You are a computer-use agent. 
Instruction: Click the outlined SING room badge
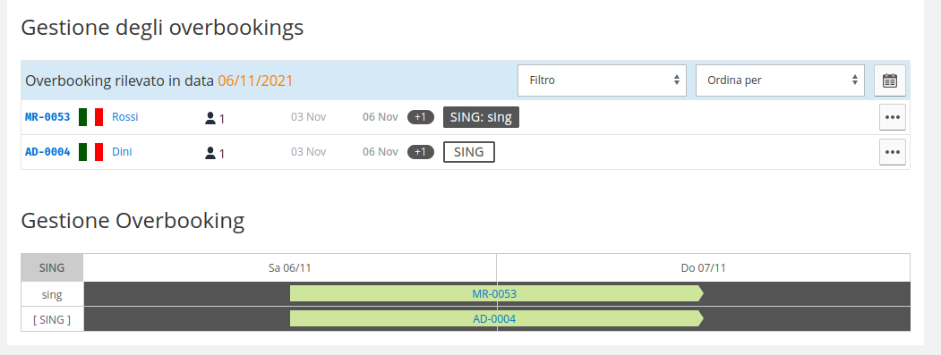tap(468, 152)
